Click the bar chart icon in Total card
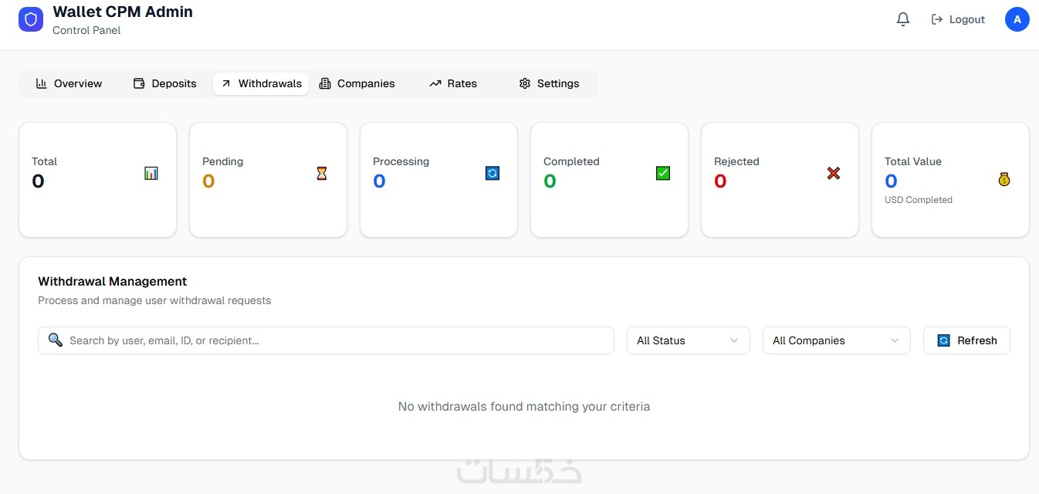This screenshot has width=1039, height=494. (151, 174)
